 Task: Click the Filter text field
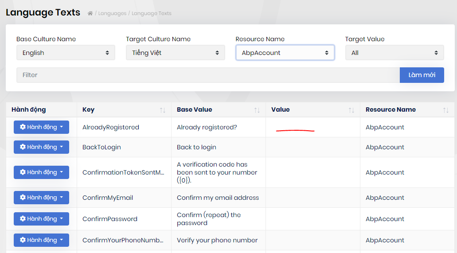tap(208, 75)
